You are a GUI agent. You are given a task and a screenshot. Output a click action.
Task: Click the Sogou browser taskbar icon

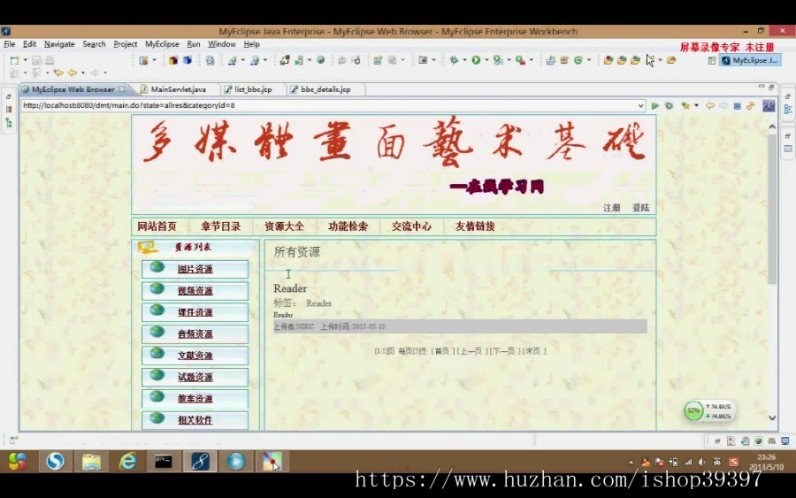pos(55,462)
